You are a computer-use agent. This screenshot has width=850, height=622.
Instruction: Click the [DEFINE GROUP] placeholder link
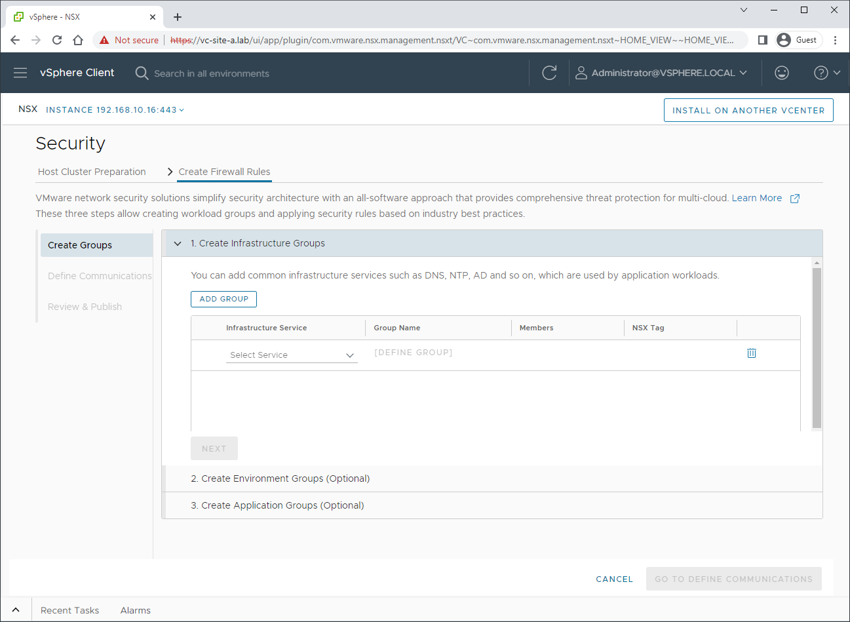tap(413, 353)
